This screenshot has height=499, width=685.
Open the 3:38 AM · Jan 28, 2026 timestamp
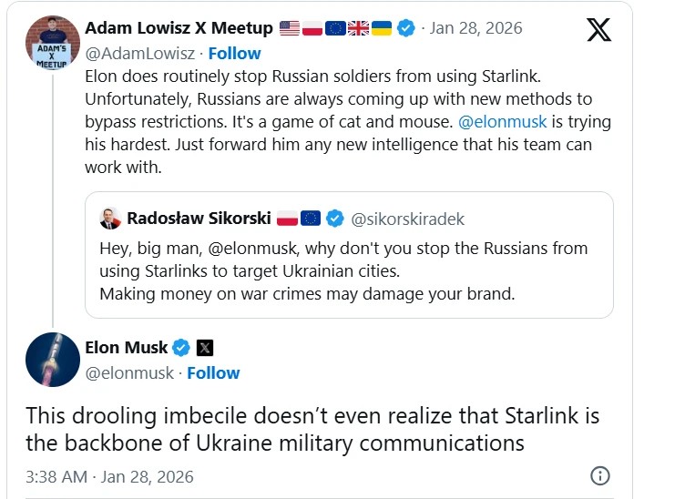109,476
